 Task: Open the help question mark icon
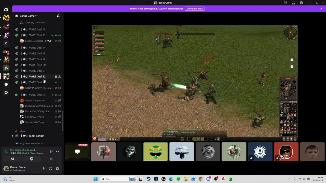301,3
